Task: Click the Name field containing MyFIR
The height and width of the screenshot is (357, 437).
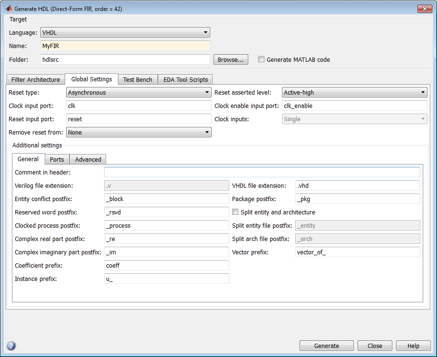Action: (x=125, y=46)
